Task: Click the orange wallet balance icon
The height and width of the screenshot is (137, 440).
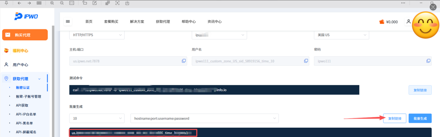Action: click(382, 22)
